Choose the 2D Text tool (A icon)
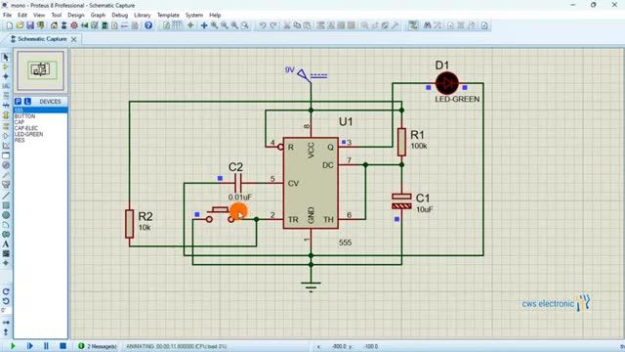The width and height of the screenshot is (625, 352). tap(6, 244)
